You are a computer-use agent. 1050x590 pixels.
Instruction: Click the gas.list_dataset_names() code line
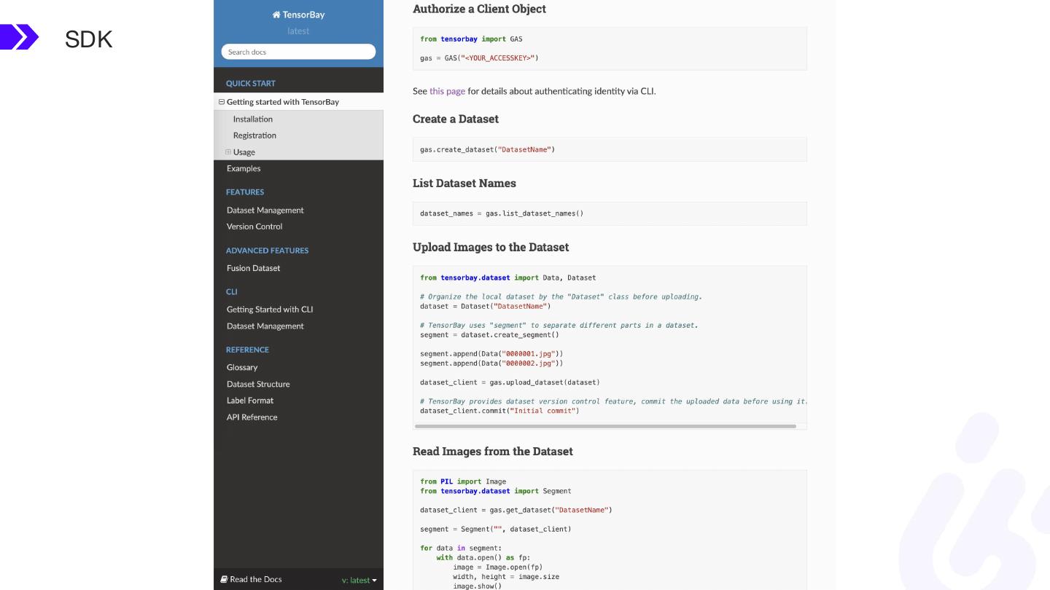point(502,213)
